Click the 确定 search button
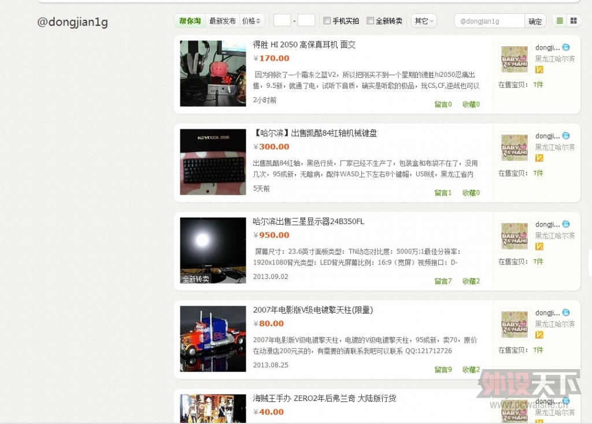 (x=535, y=21)
